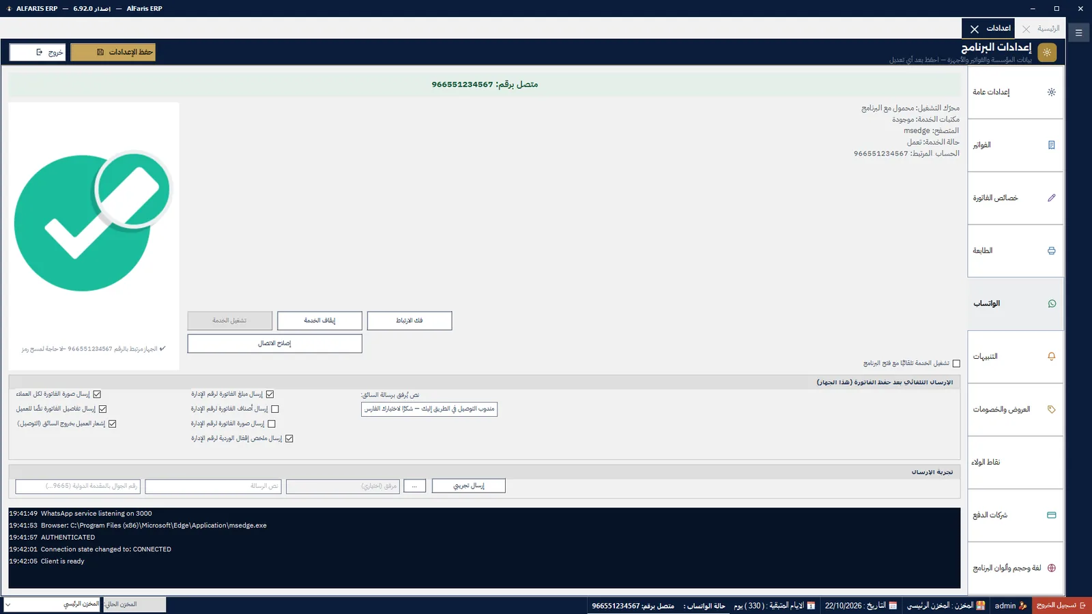The image size is (1092, 614).
Task: Open the Notifications (التنبيهات) bell icon
Action: pyautogui.click(x=1051, y=356)
